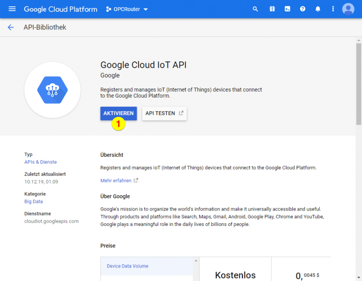
Task: Open the Cloud Shell terminal icon
Action: pyautogui.click(x=287, y=9)
